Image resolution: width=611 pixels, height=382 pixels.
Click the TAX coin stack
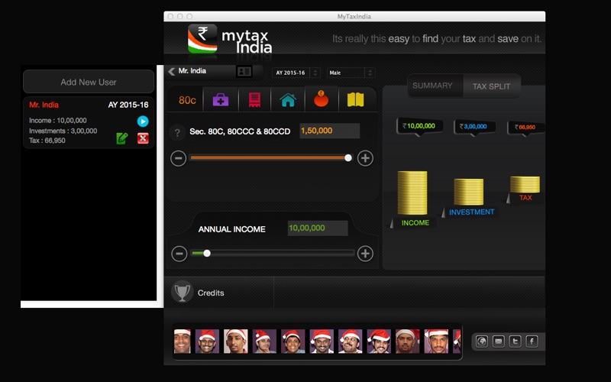pyautogui.click(x=525, y=184)
